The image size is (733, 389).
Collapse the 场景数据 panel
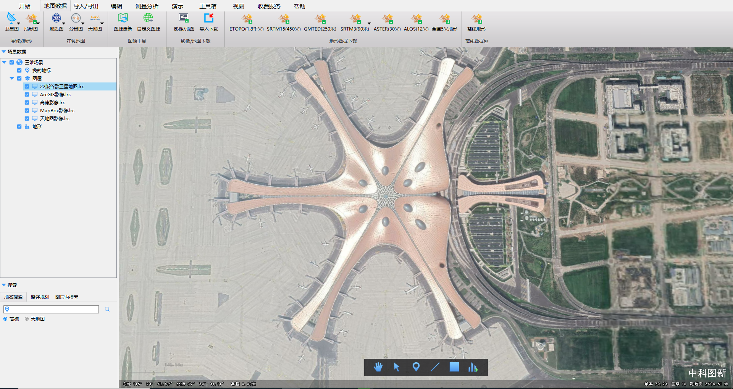[x=4, y=52]
